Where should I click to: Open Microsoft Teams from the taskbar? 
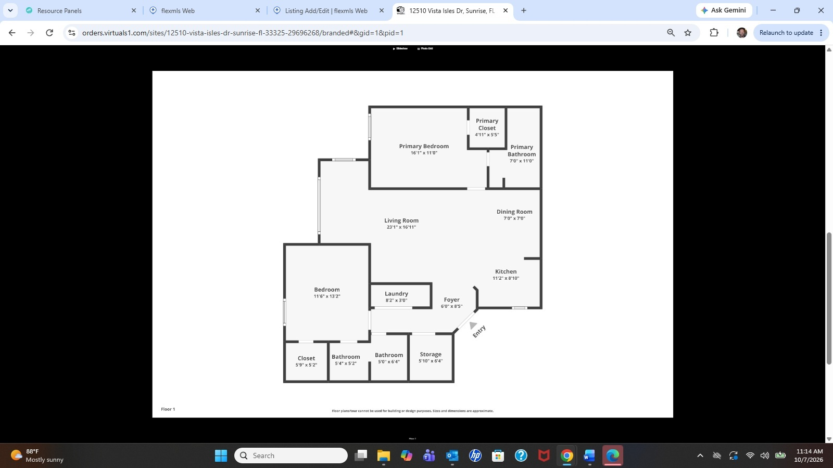[429, 456]
